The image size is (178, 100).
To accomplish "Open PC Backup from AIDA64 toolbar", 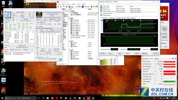I will [x=86, y=7].
